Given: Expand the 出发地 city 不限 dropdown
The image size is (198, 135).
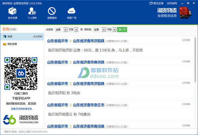Looking at the screenshot, I should pyautogui.click(x=76, y=30).
